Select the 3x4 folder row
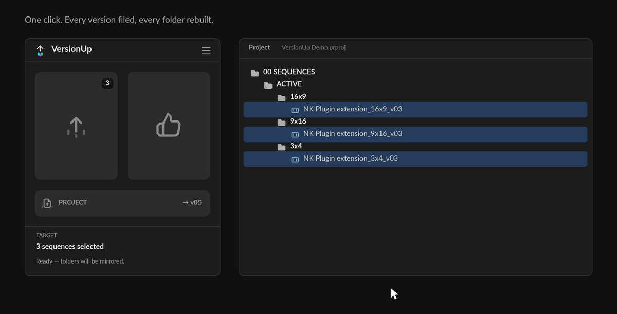Viewport: 617px width, 314px height. point(415,146)
